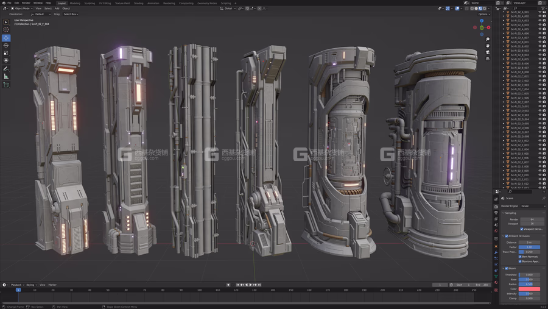This screenshot has width=548, height=309.
Task: Open the Material properties tab
Action: click(x=496, y=282)
